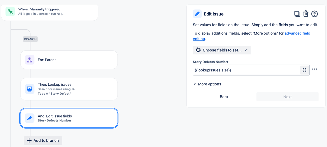
Task: Click the chevron on Choose fields to set
Action: 246,50
